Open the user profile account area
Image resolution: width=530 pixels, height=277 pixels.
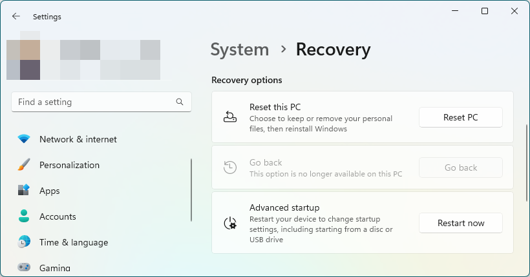click(83, 55)
